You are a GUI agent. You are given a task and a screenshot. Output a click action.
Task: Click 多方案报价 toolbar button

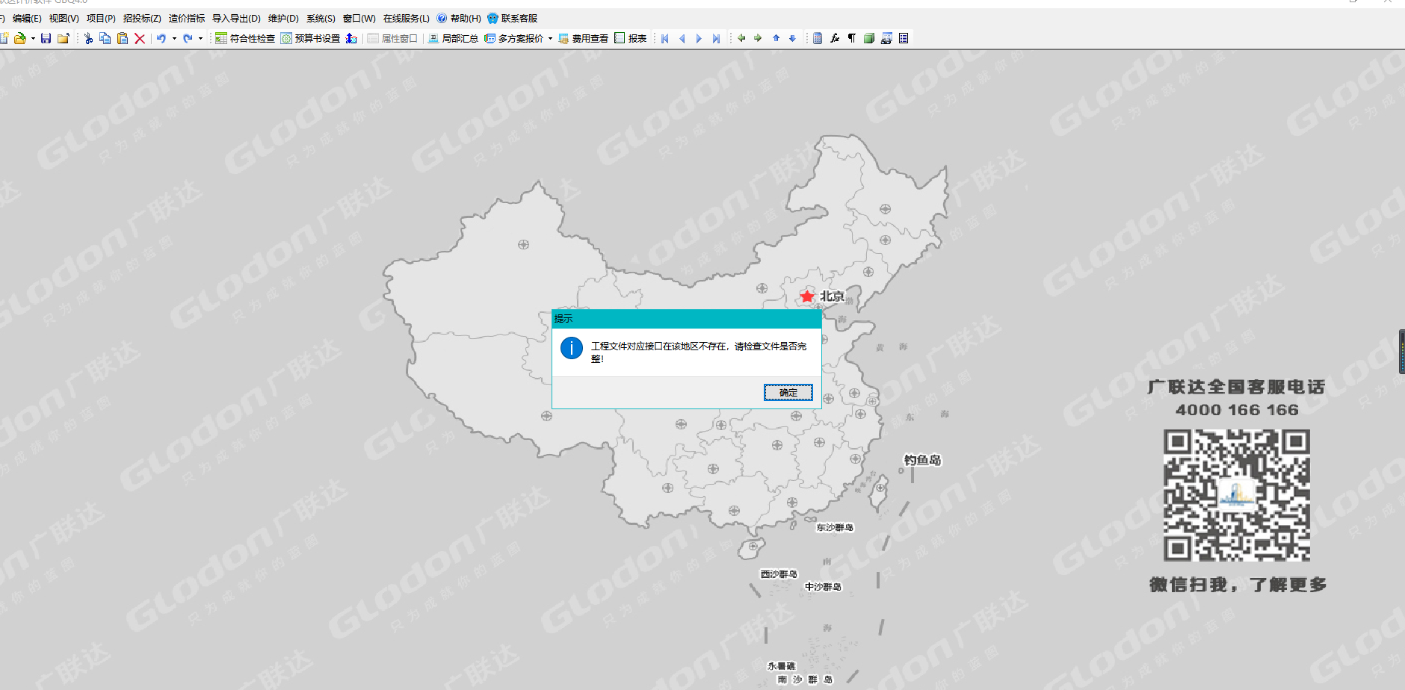click(x=514, y=38)
